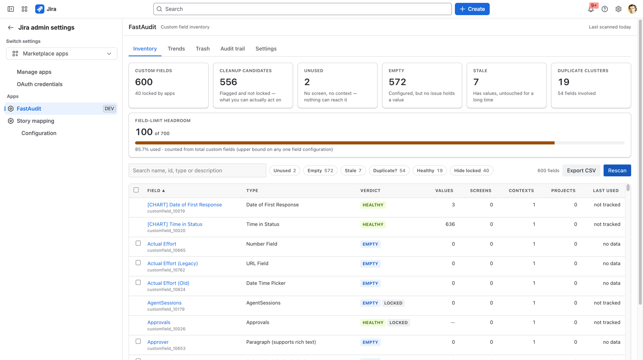Switch to the Audit trail tab
The image size is (643, 360).
[233, 49]
